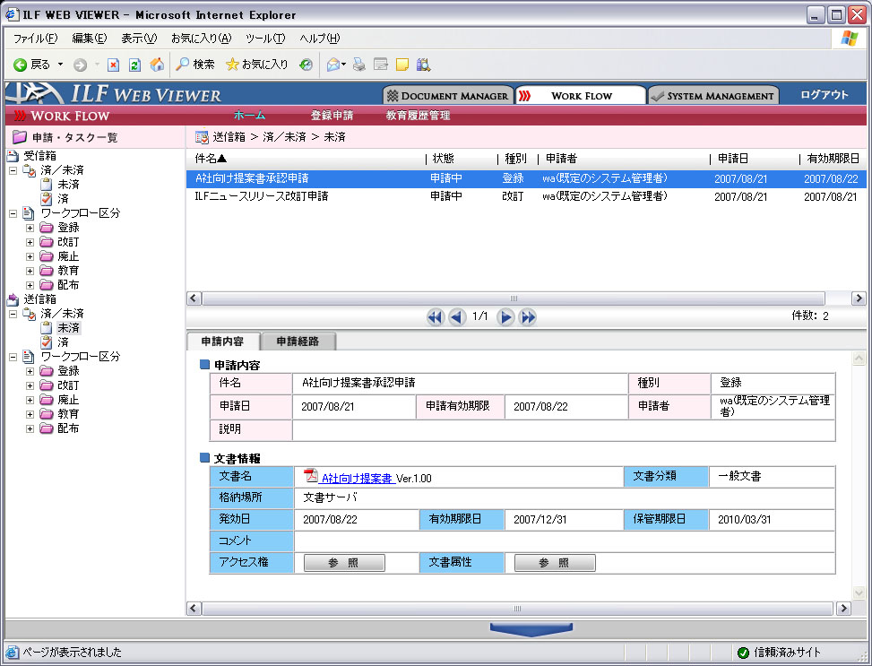
Task: Go to ホーム in the Work Flow menu
Action: click(x=249, y=116)
